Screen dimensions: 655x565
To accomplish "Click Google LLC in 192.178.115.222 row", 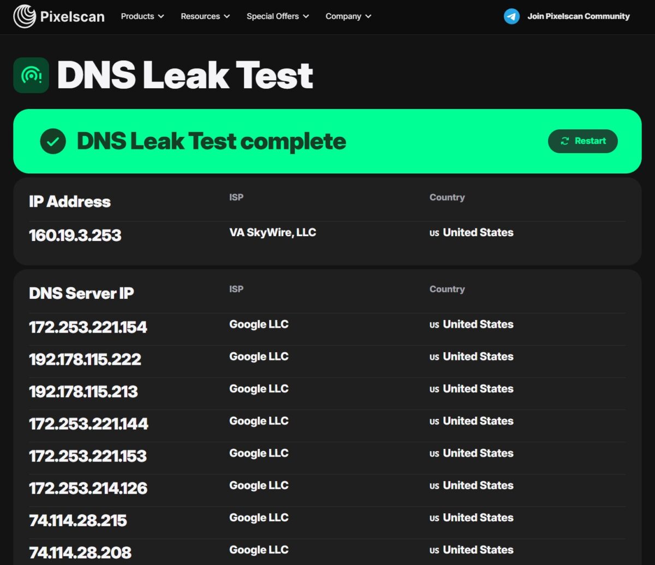I will tap(259, 357).
